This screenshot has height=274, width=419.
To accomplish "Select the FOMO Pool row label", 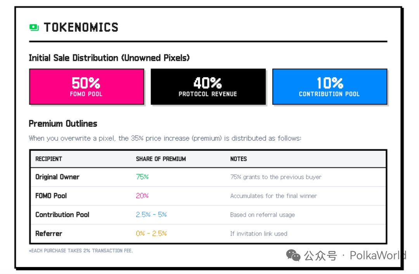I will [x=51, y=196].
